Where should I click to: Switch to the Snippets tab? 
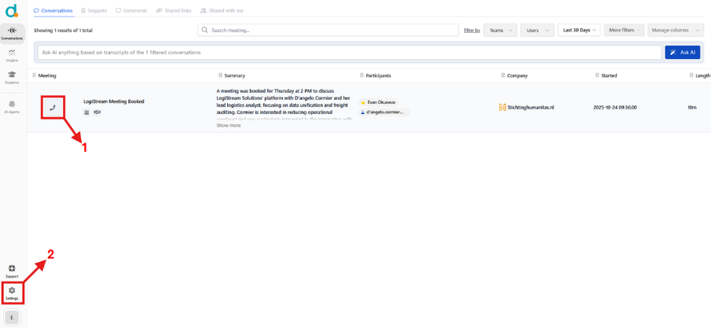click(x=94, y=11)
